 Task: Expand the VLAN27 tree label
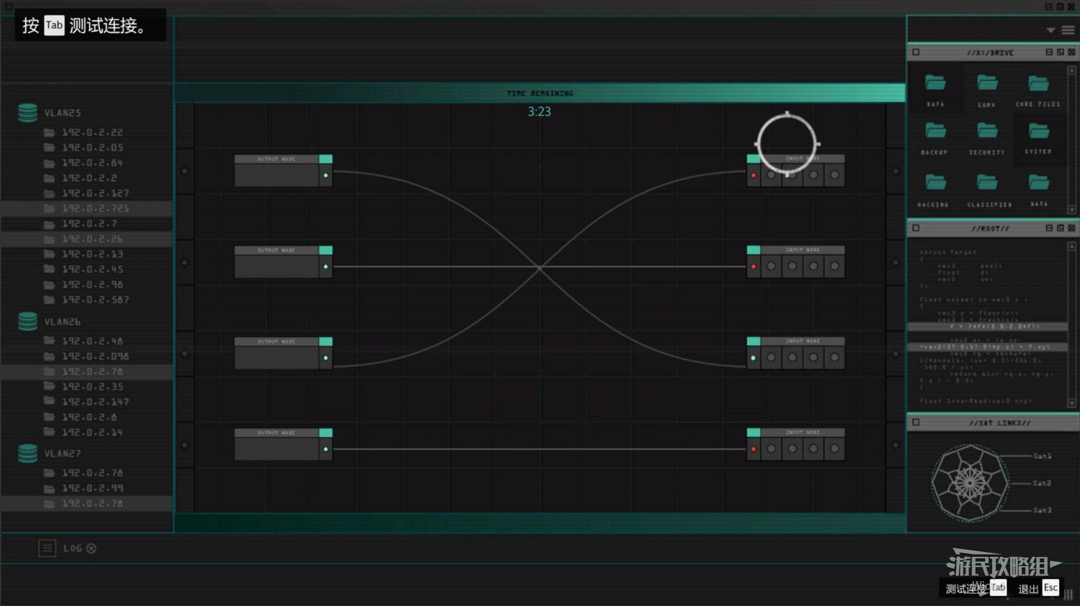point(62,453)
